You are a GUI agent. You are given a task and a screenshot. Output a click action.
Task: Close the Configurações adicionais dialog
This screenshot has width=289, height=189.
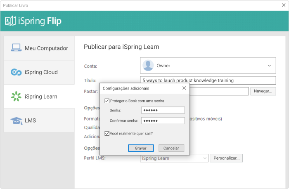(184, 88)
